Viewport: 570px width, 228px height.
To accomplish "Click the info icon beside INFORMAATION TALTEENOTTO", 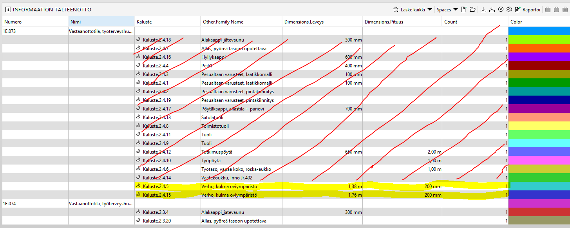I will 8,9.
